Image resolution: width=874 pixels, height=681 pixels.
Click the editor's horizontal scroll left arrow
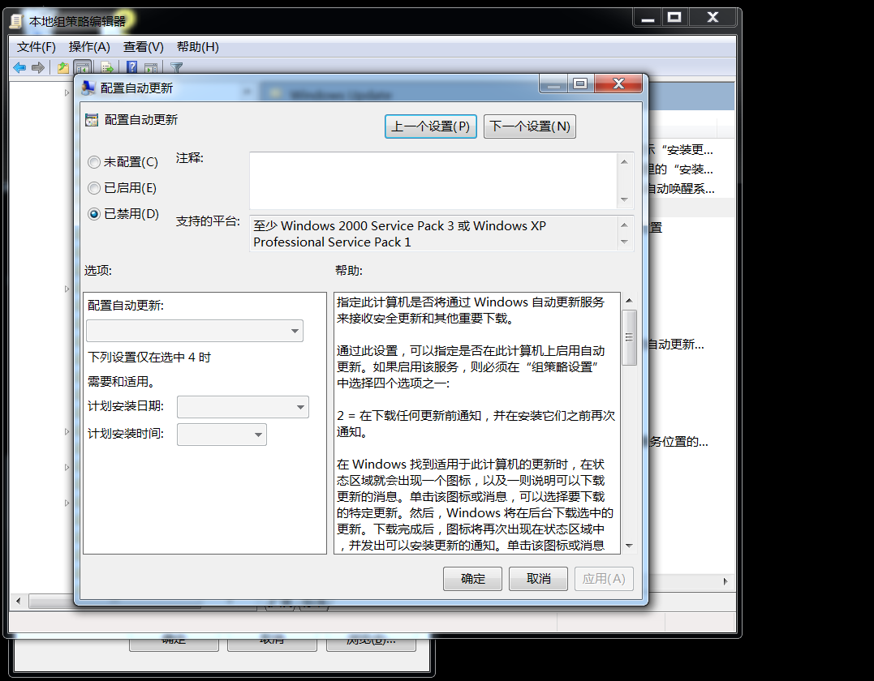19,601
